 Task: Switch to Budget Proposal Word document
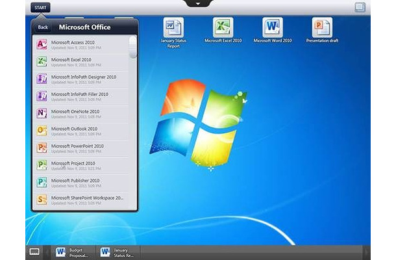coord(73,252)
